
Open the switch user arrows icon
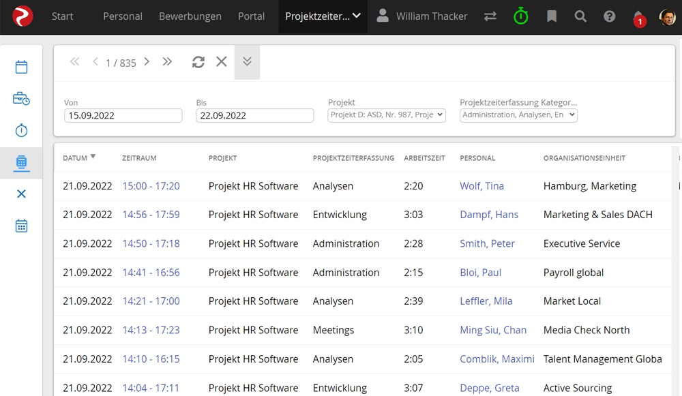490,16
